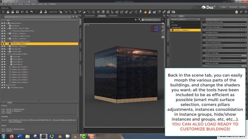Image resolution: width=248 pixels, height=139 pixels.
Task: Click the view cube in viewport
Action: (x=155, y=29)
